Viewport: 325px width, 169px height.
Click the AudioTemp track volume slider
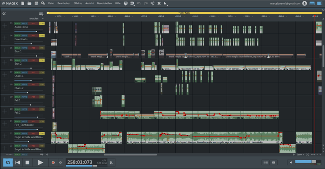[28, 31]
